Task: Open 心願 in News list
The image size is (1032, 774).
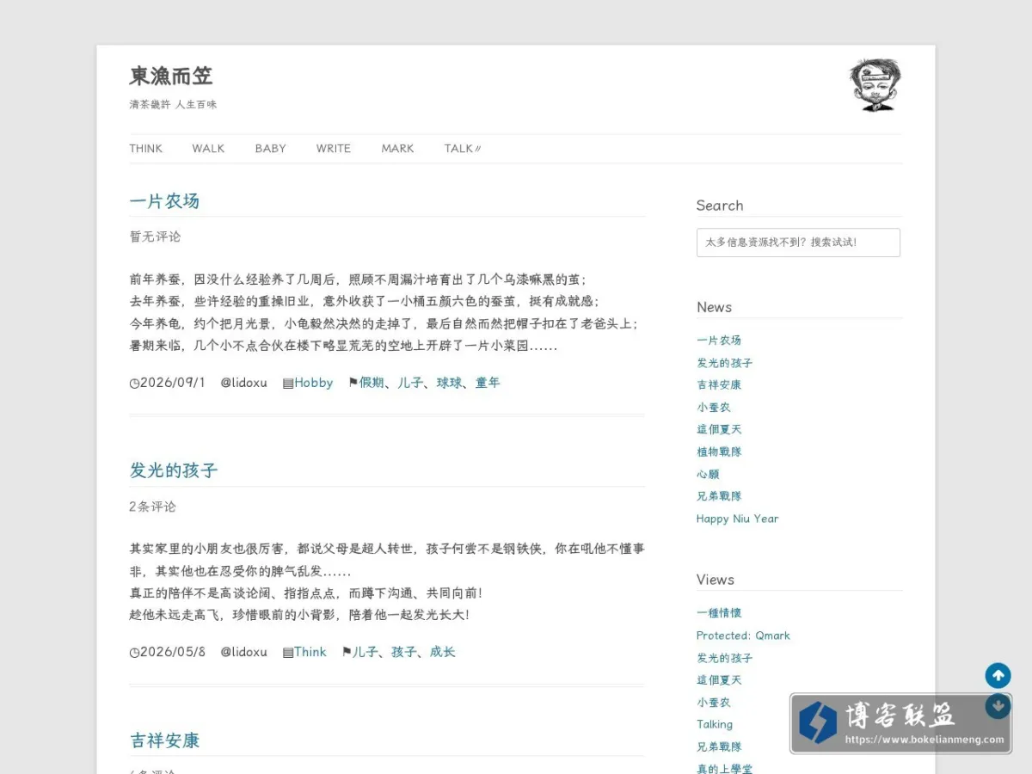Action: click(708, 474)
